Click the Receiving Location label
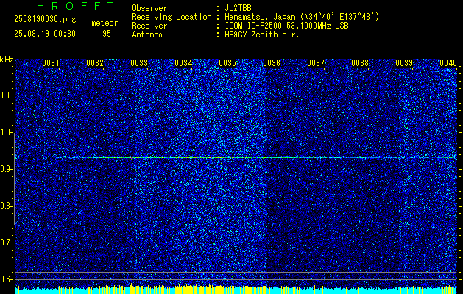 click(172, 17)
